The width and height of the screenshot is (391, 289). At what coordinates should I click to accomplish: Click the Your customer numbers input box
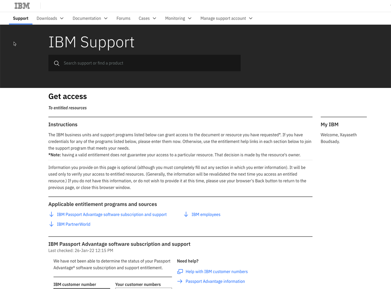(143, 288)
